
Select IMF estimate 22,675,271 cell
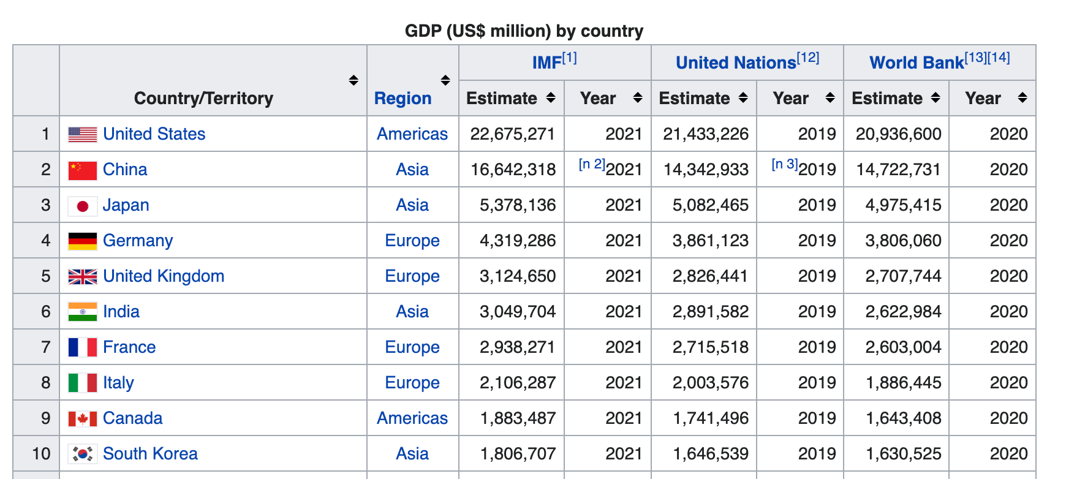512,134
